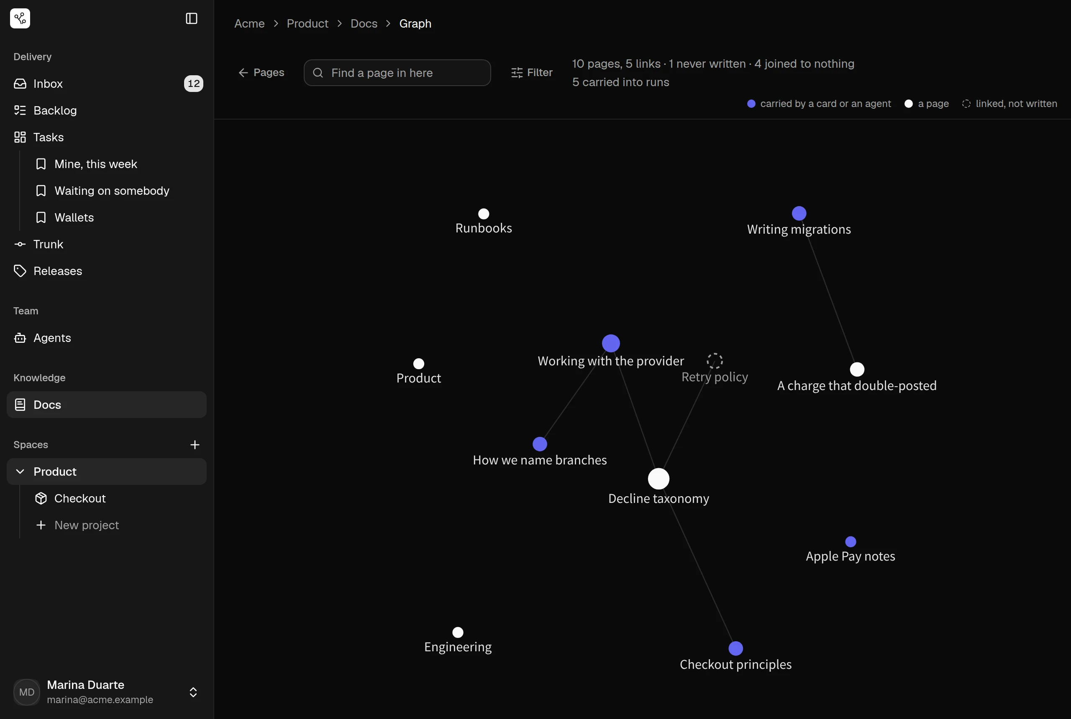Open the Agents section

point(106,337)
